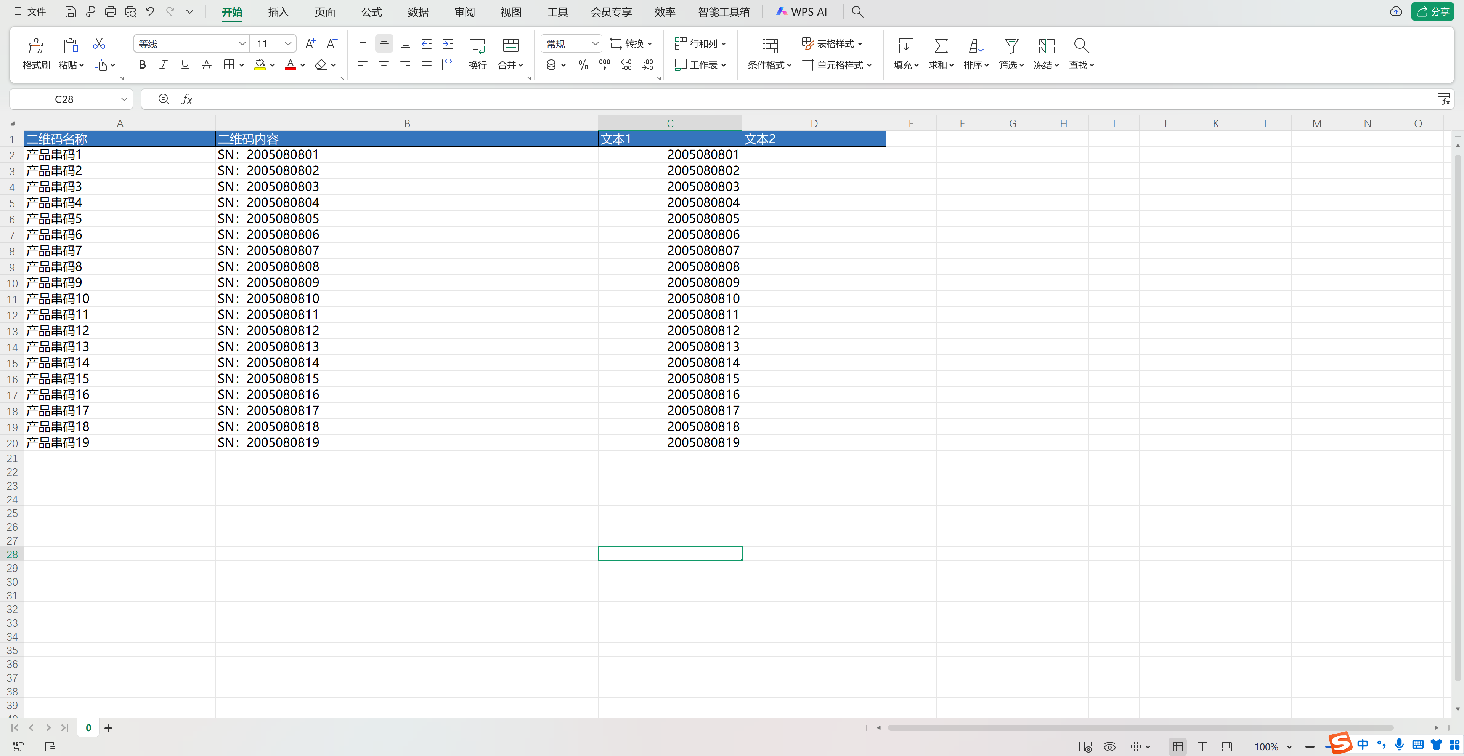Viewport: 1464px width, 756px height.
Task: Toggle normal view button in status bar
Action: pos(1178,746)
